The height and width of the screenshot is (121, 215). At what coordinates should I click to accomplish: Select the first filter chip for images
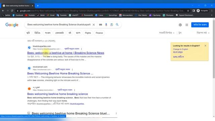28,33
